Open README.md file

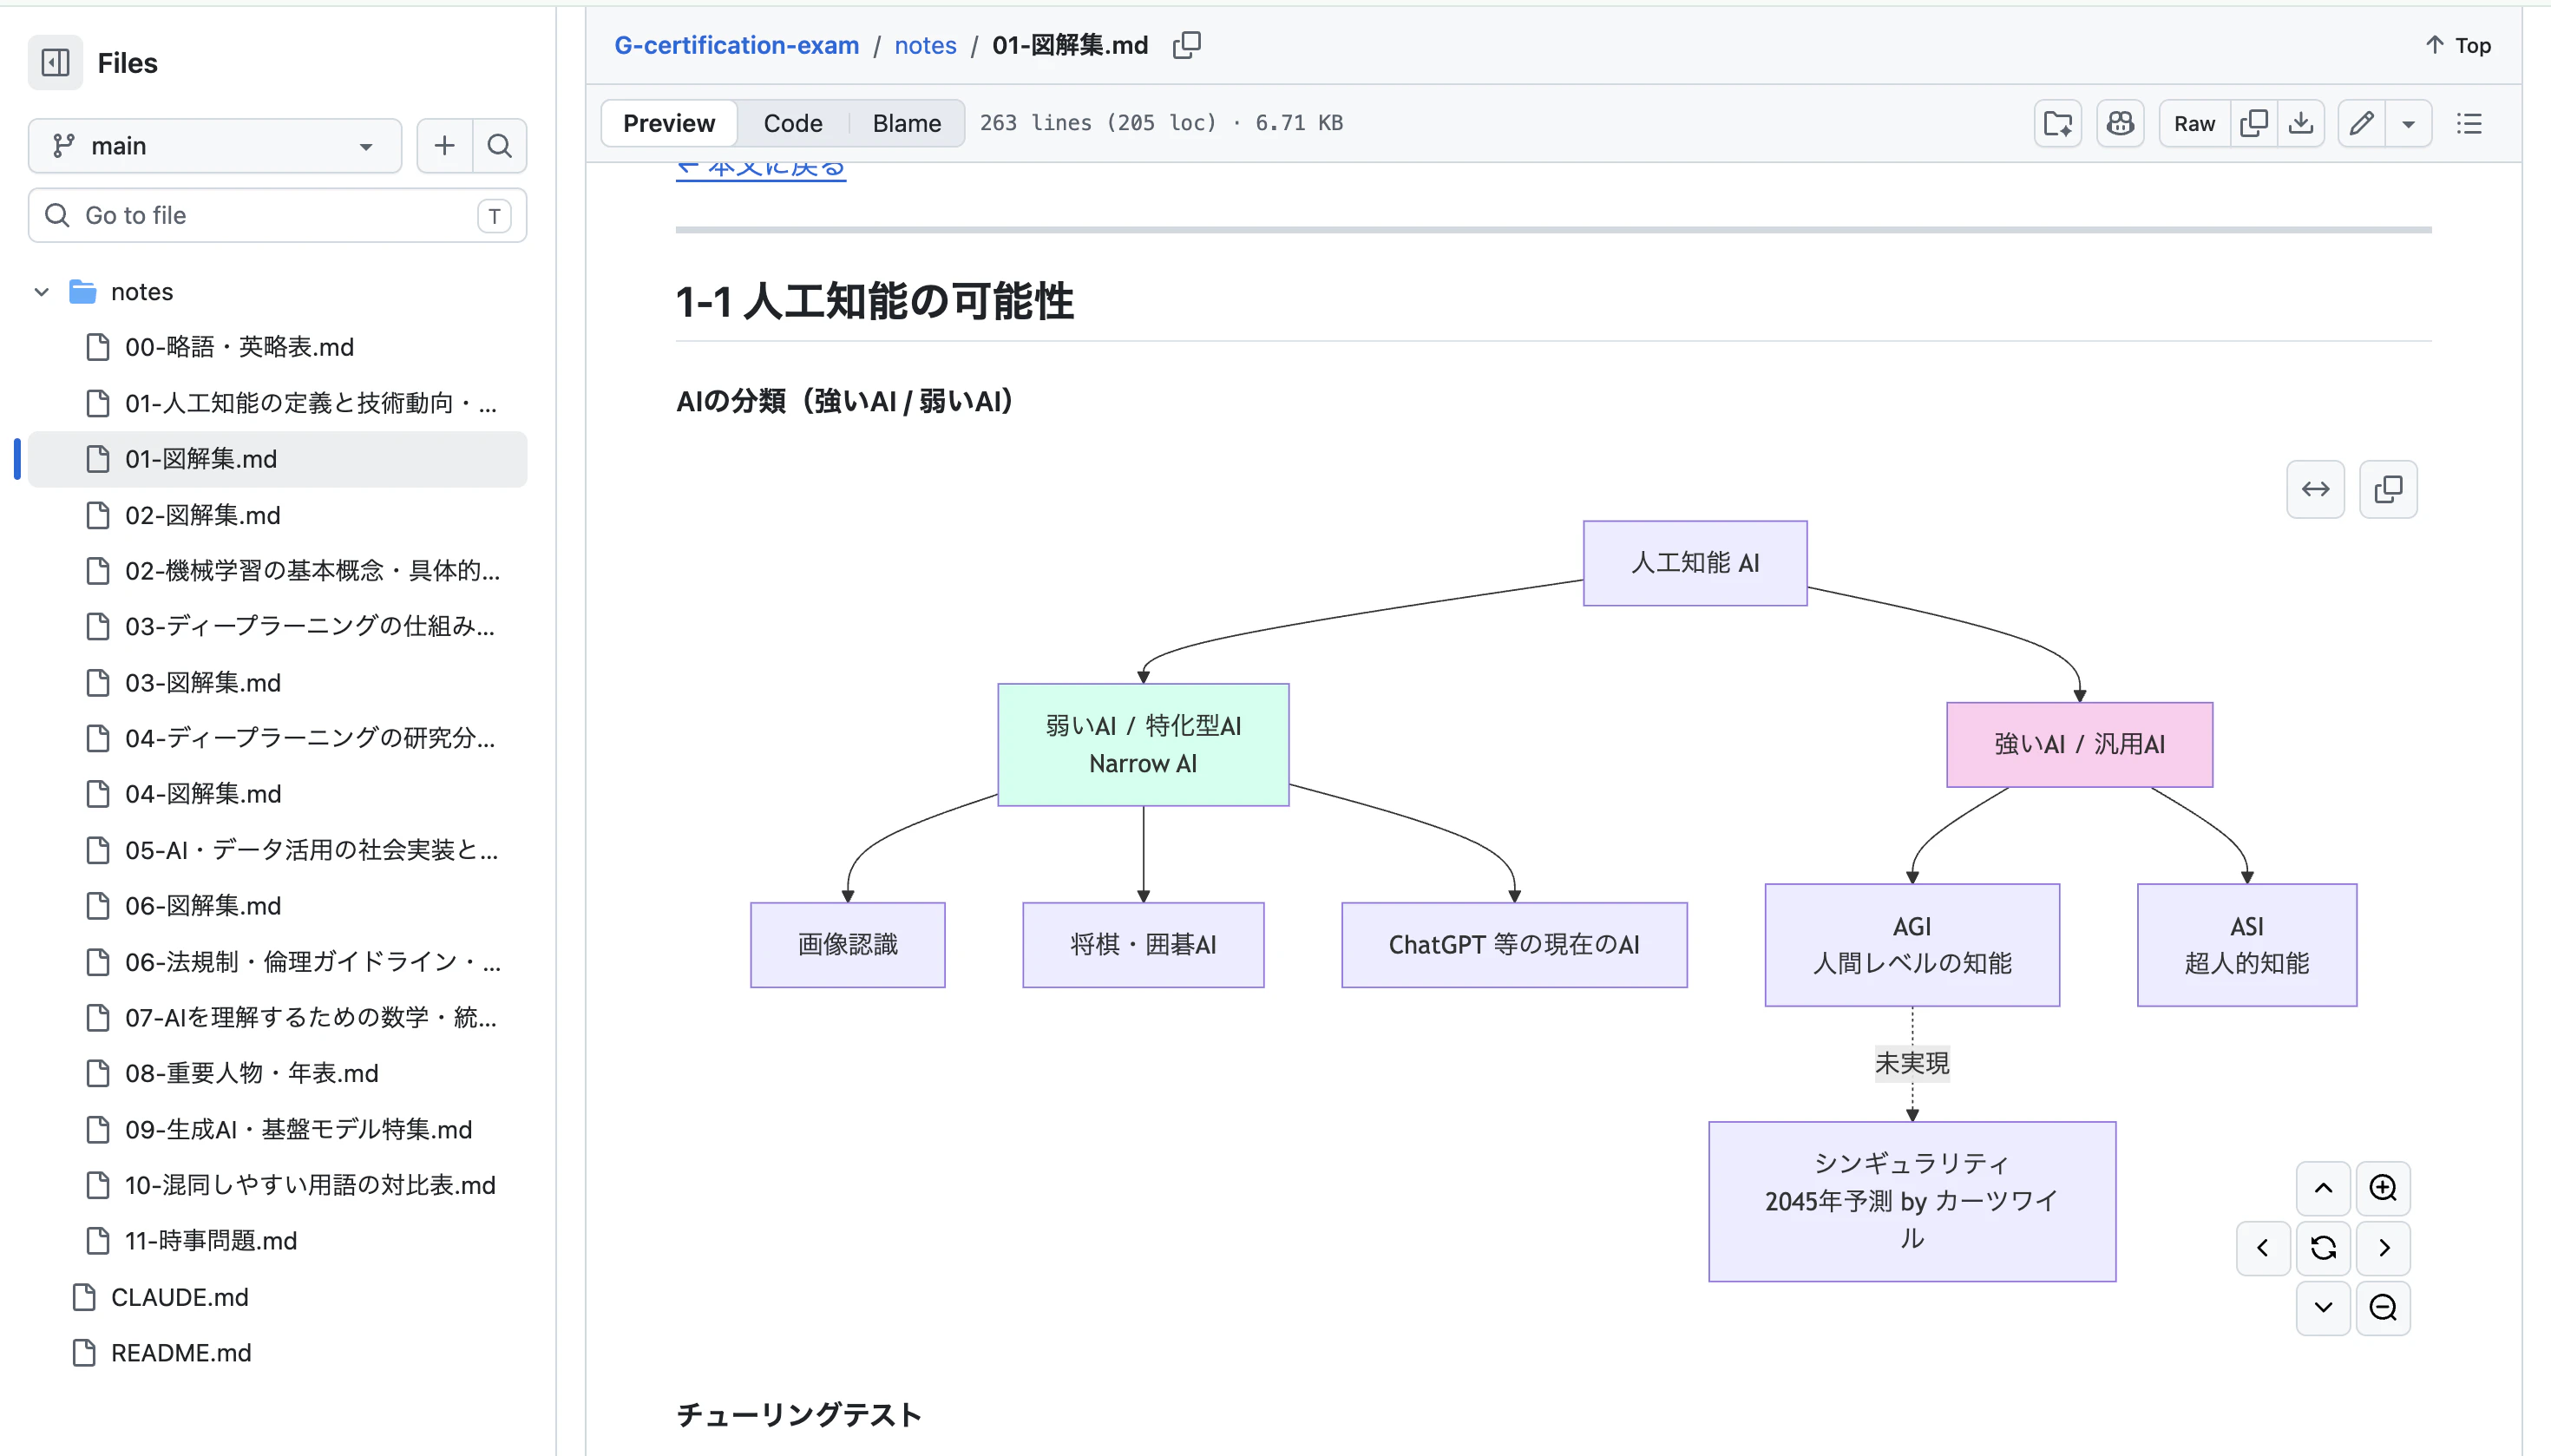click(277, 1353)
